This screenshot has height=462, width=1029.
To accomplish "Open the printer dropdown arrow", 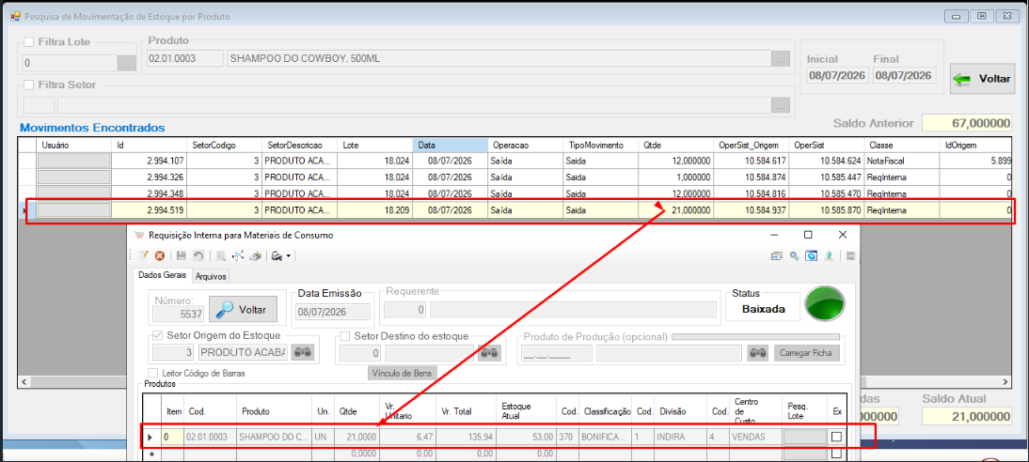I will point(289,257).
